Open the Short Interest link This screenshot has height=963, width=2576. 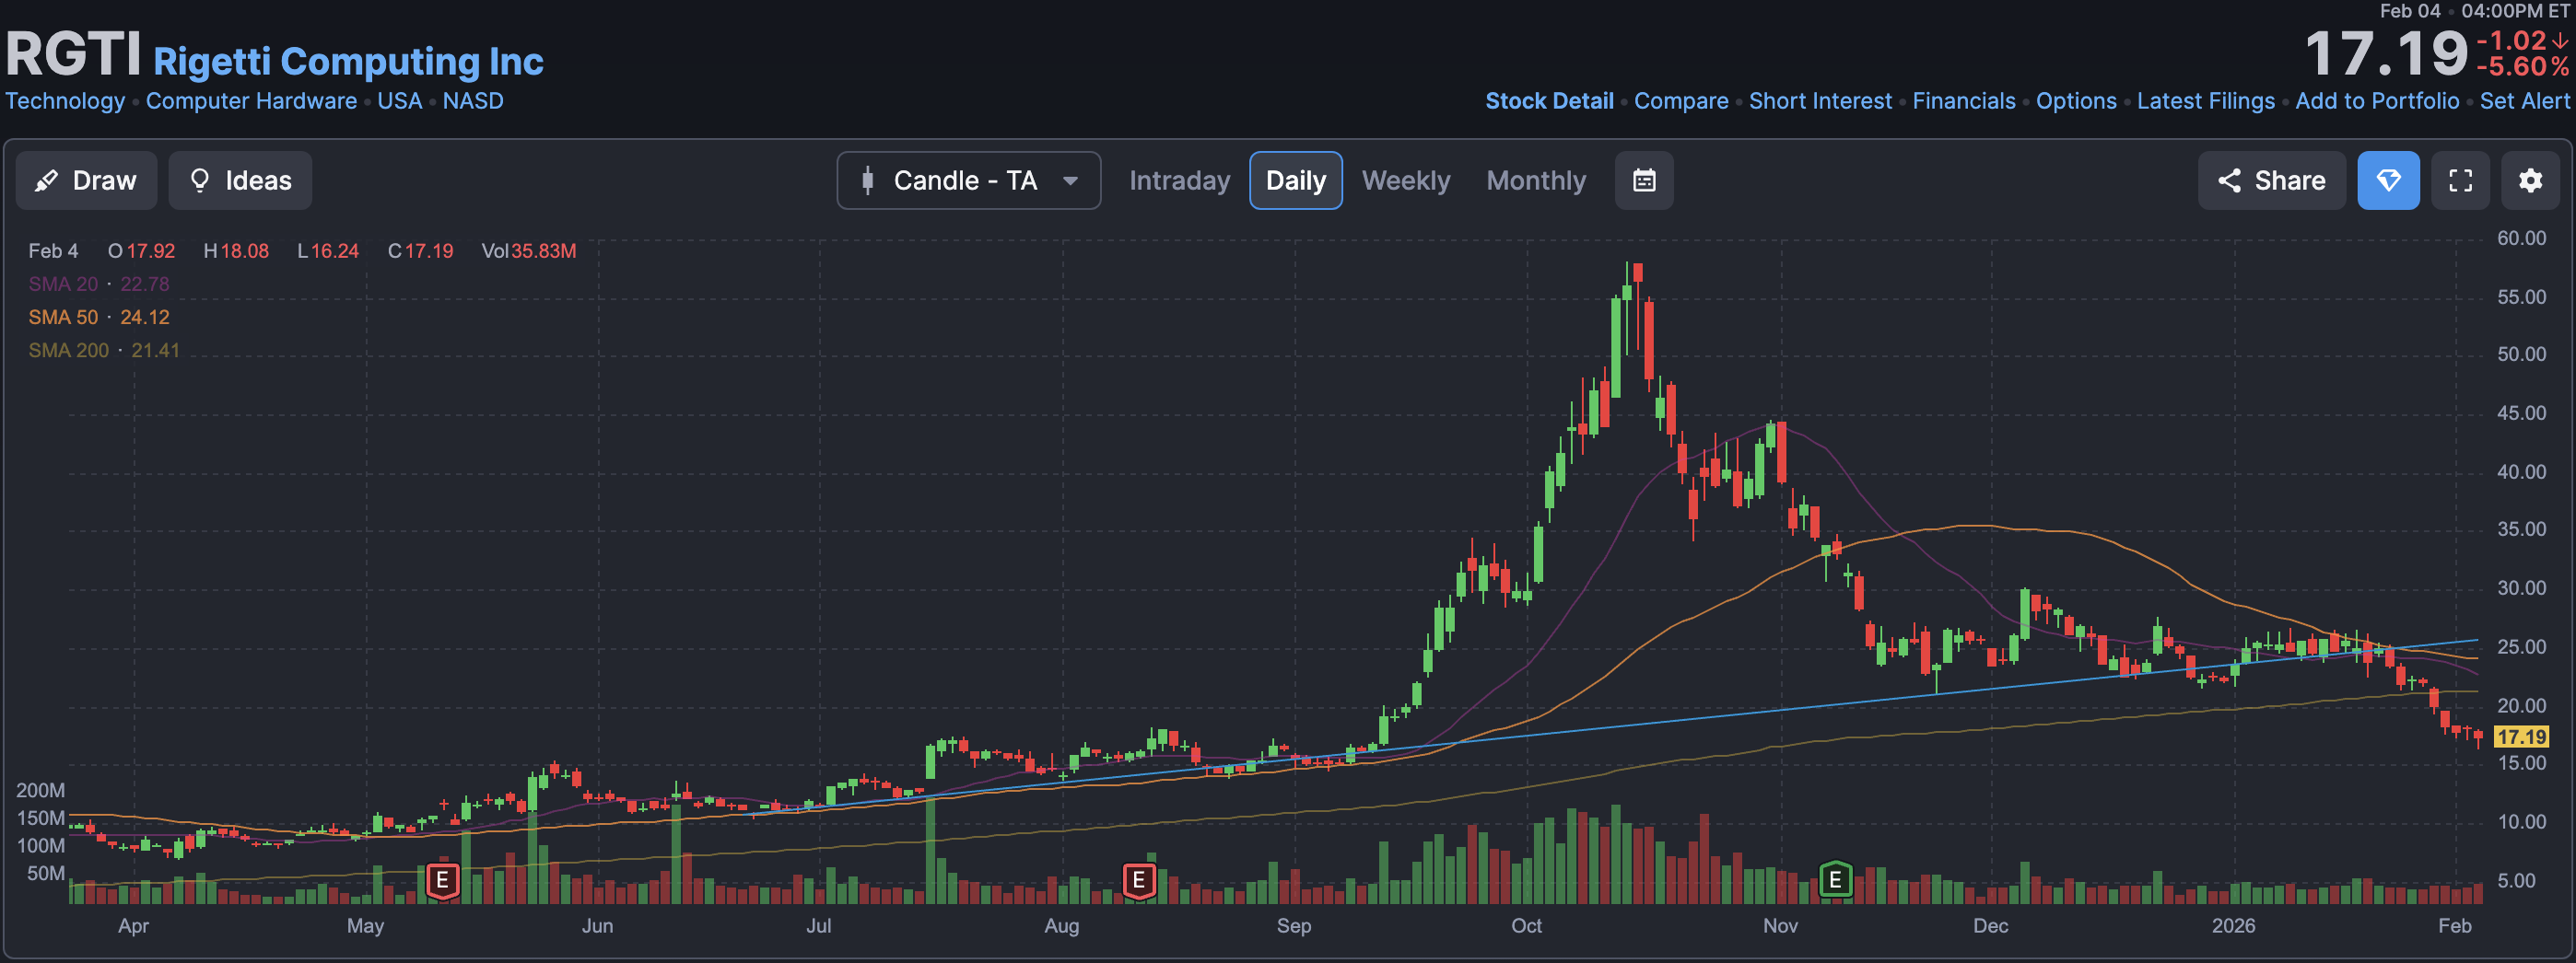[x=1820, y=101]
